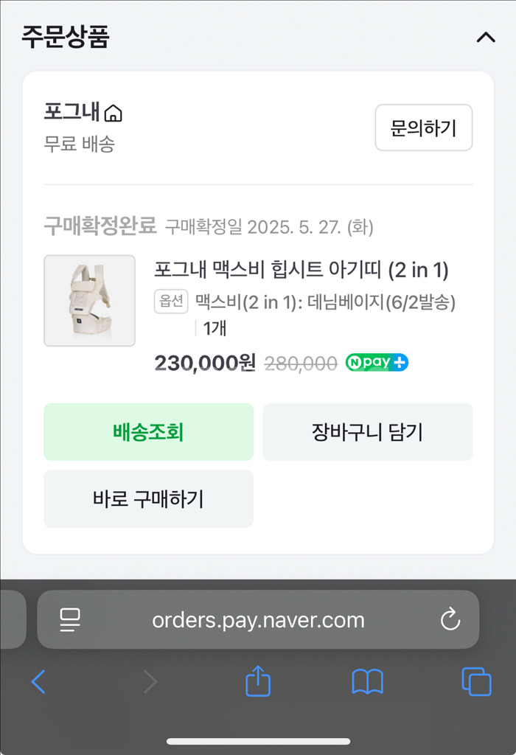Viewport: 516px width, 755px height.
Task: Tap the Npay plus badge
Action: (x=377, y=362)
